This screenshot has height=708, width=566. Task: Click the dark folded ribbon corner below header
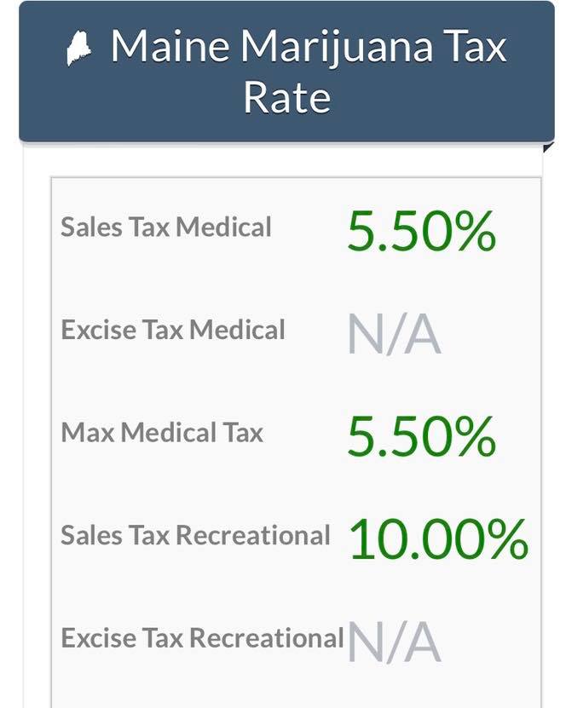pyautogui.click(x=548, y=147)
